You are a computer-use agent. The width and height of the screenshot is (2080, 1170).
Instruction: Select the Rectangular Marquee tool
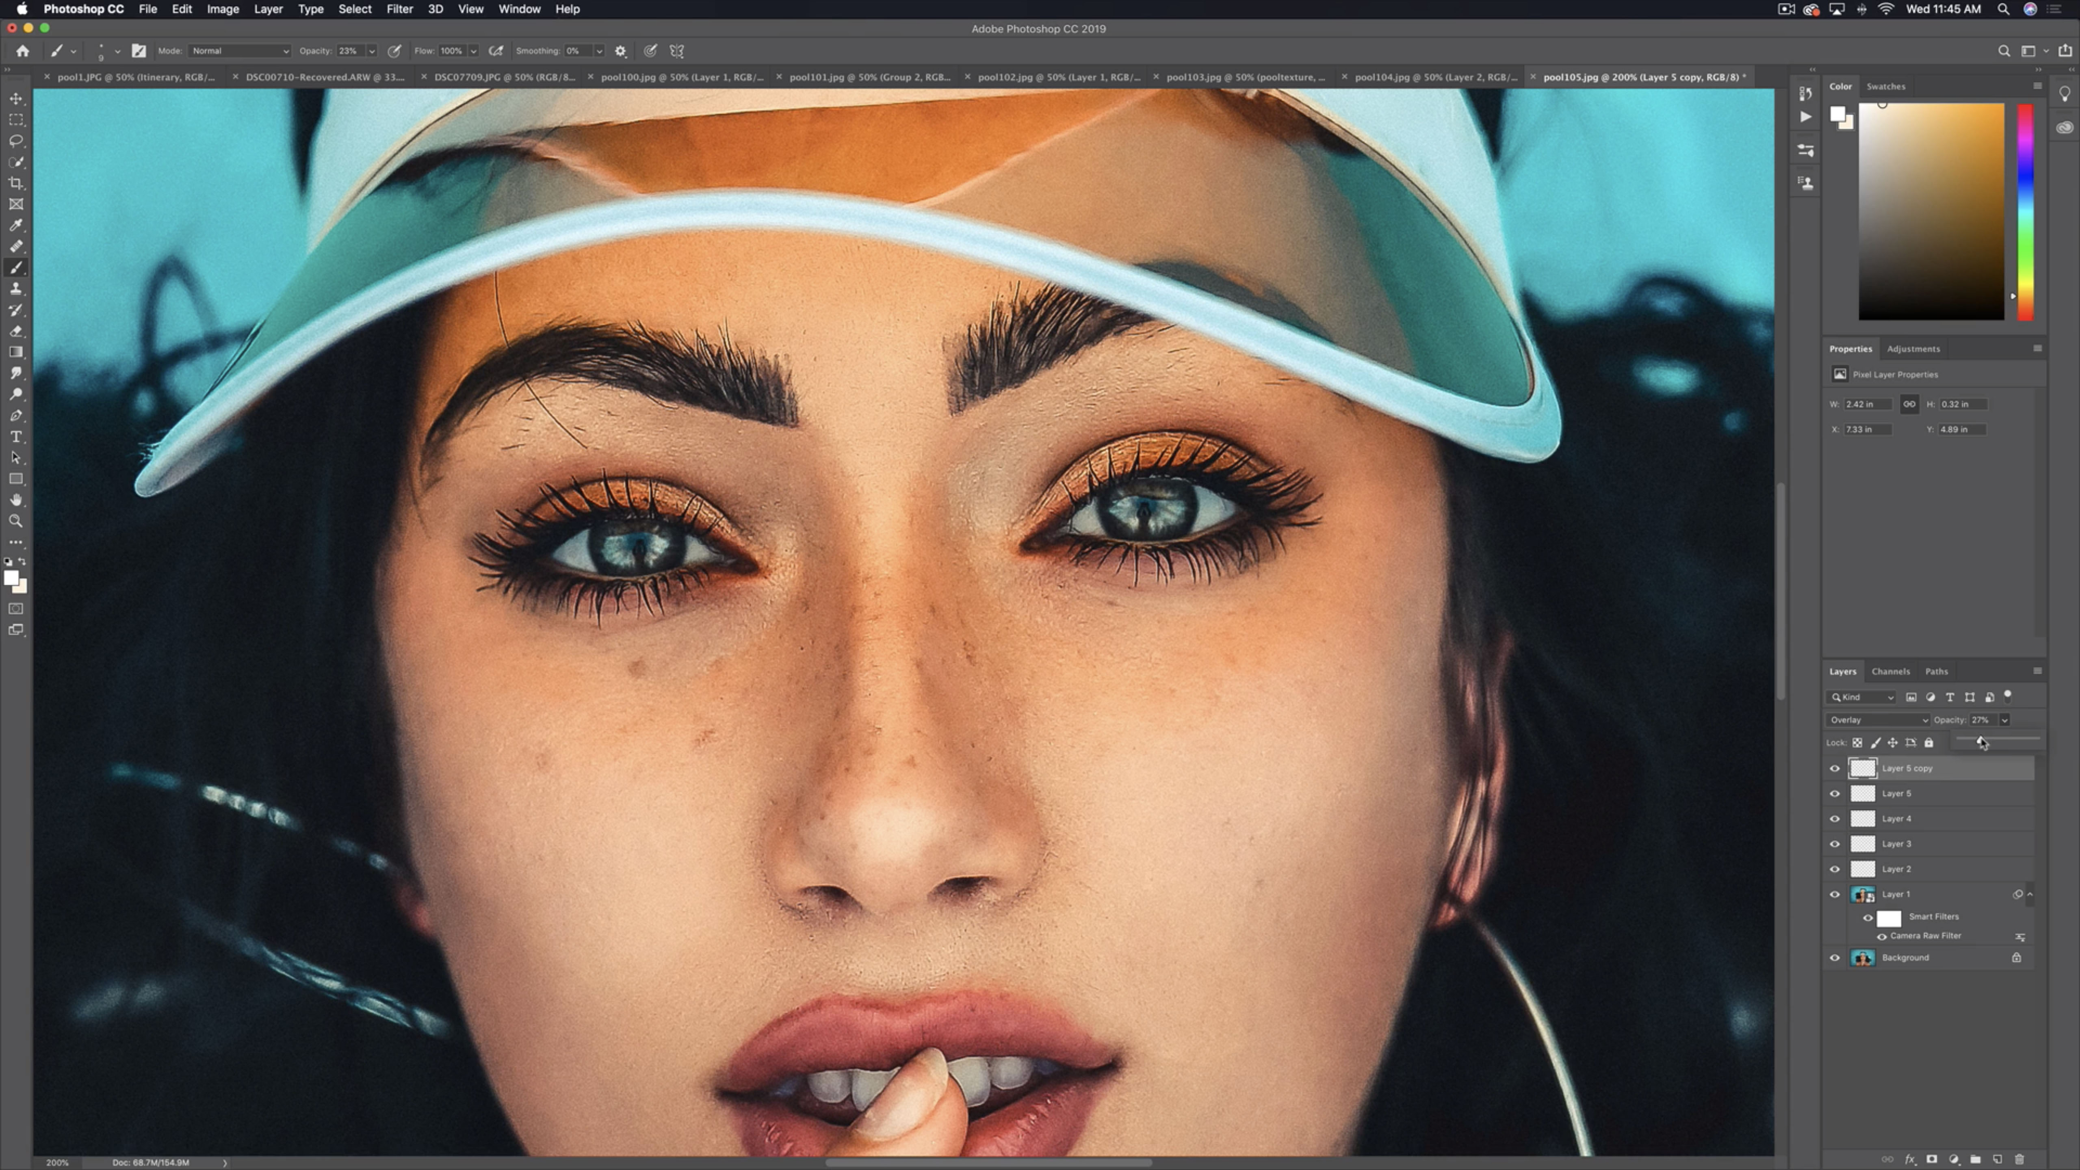coord(16,119)
